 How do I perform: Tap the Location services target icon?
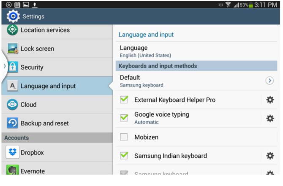(12, 30)
